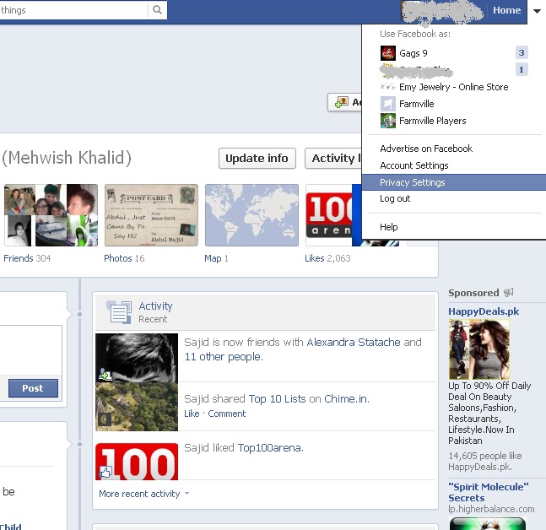Click the Gags 9 page icon
The height and width of the screenshot is (530, 546).
(x=388, y=53)
